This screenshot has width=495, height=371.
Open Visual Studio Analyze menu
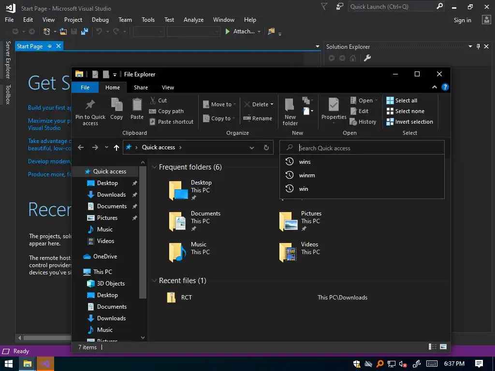click(x=193, y=19)
